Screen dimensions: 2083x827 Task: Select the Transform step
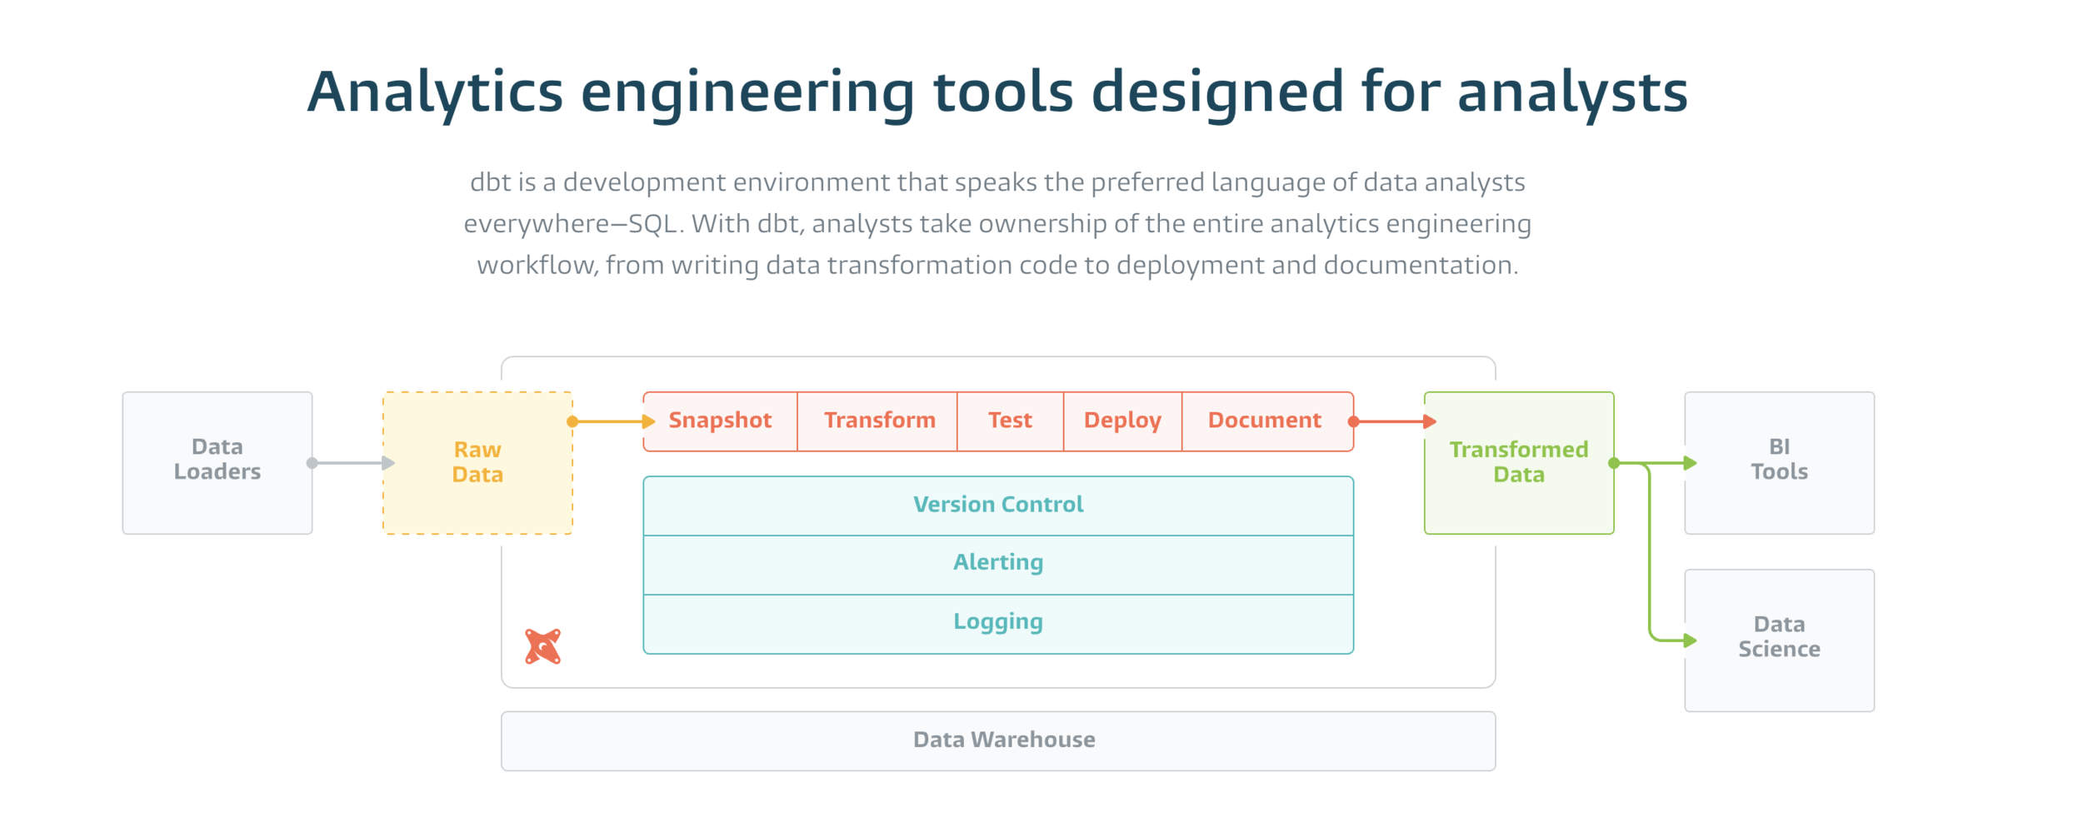[877, 421]
